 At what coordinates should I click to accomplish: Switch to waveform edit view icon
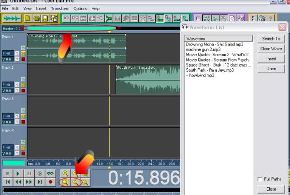coord(12,18)
